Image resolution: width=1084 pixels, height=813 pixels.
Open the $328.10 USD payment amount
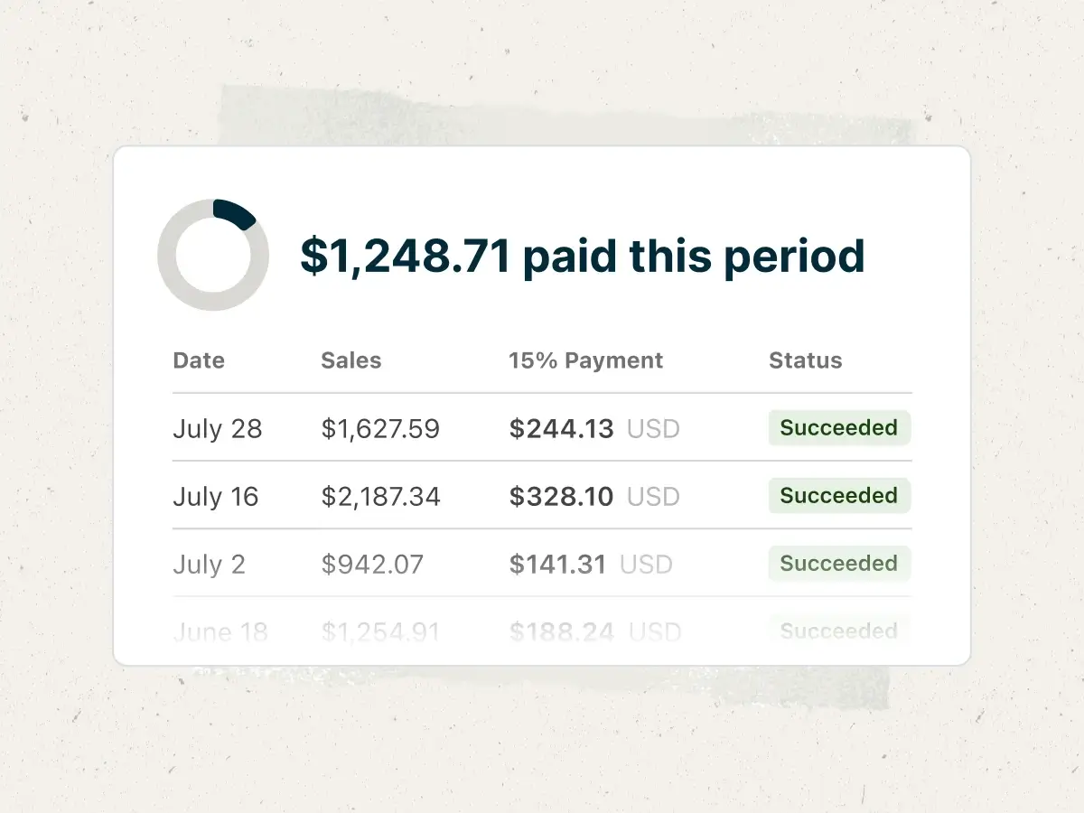(594, 496)
